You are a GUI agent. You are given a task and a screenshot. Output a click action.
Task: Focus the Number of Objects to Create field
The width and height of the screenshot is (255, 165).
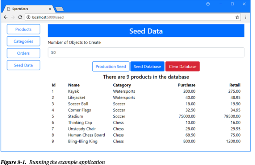(146, 52)
